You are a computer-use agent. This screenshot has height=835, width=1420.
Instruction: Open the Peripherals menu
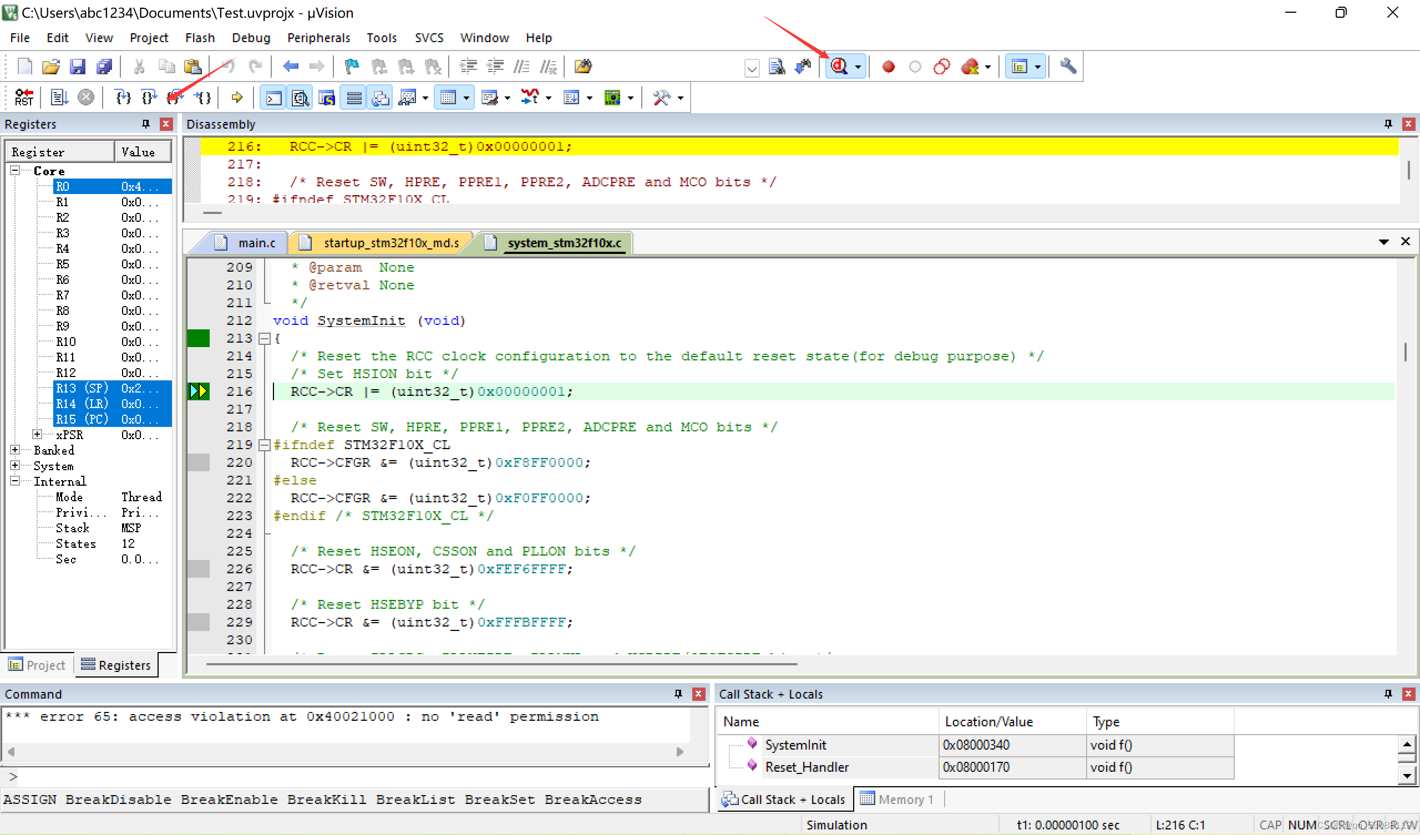tap(318, 38)
